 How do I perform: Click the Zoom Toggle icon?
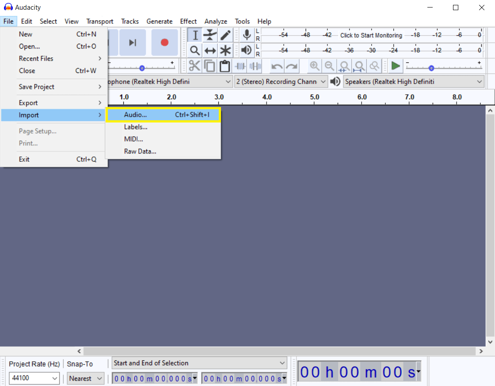point(374,66)
